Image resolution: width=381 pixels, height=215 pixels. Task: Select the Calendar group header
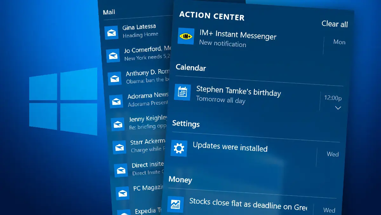191,67
